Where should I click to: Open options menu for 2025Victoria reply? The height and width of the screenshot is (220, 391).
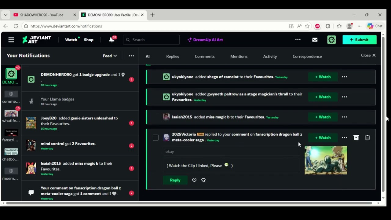pos(345,138)
